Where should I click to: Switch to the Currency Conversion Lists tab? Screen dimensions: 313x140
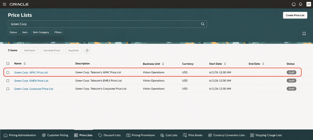pos(226,135)
